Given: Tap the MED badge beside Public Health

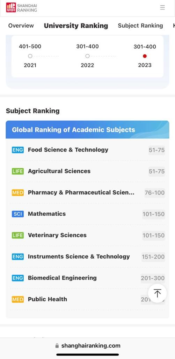Looking at the screenshot, I should pos(18,299).
